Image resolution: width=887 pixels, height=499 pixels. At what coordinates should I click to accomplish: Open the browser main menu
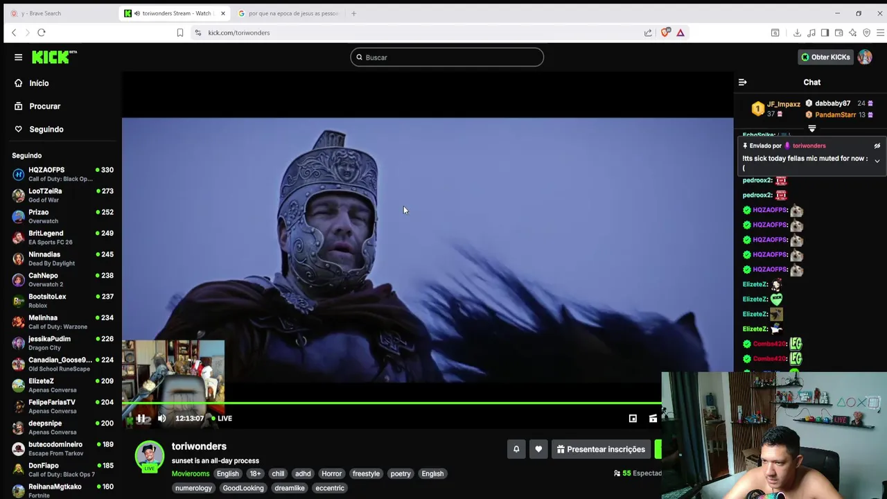pyautogui.click(x=880, y=33)
